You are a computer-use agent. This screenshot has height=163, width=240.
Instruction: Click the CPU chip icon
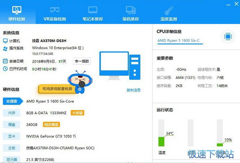point(228,36)
